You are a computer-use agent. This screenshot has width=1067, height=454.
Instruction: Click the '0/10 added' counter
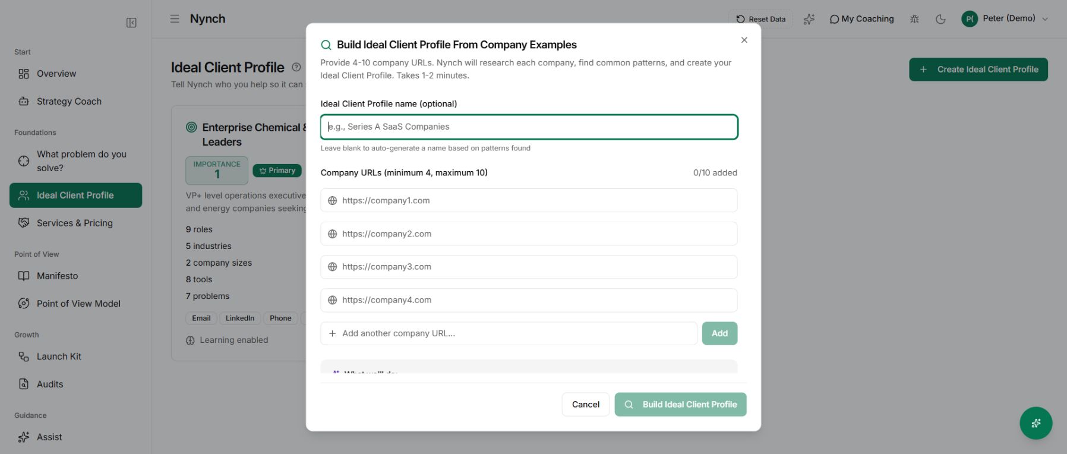tap(715, 173)
